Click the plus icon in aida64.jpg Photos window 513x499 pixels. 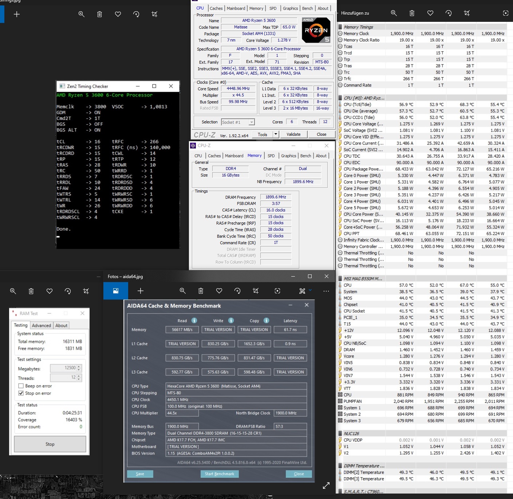[x=141, y=291]
